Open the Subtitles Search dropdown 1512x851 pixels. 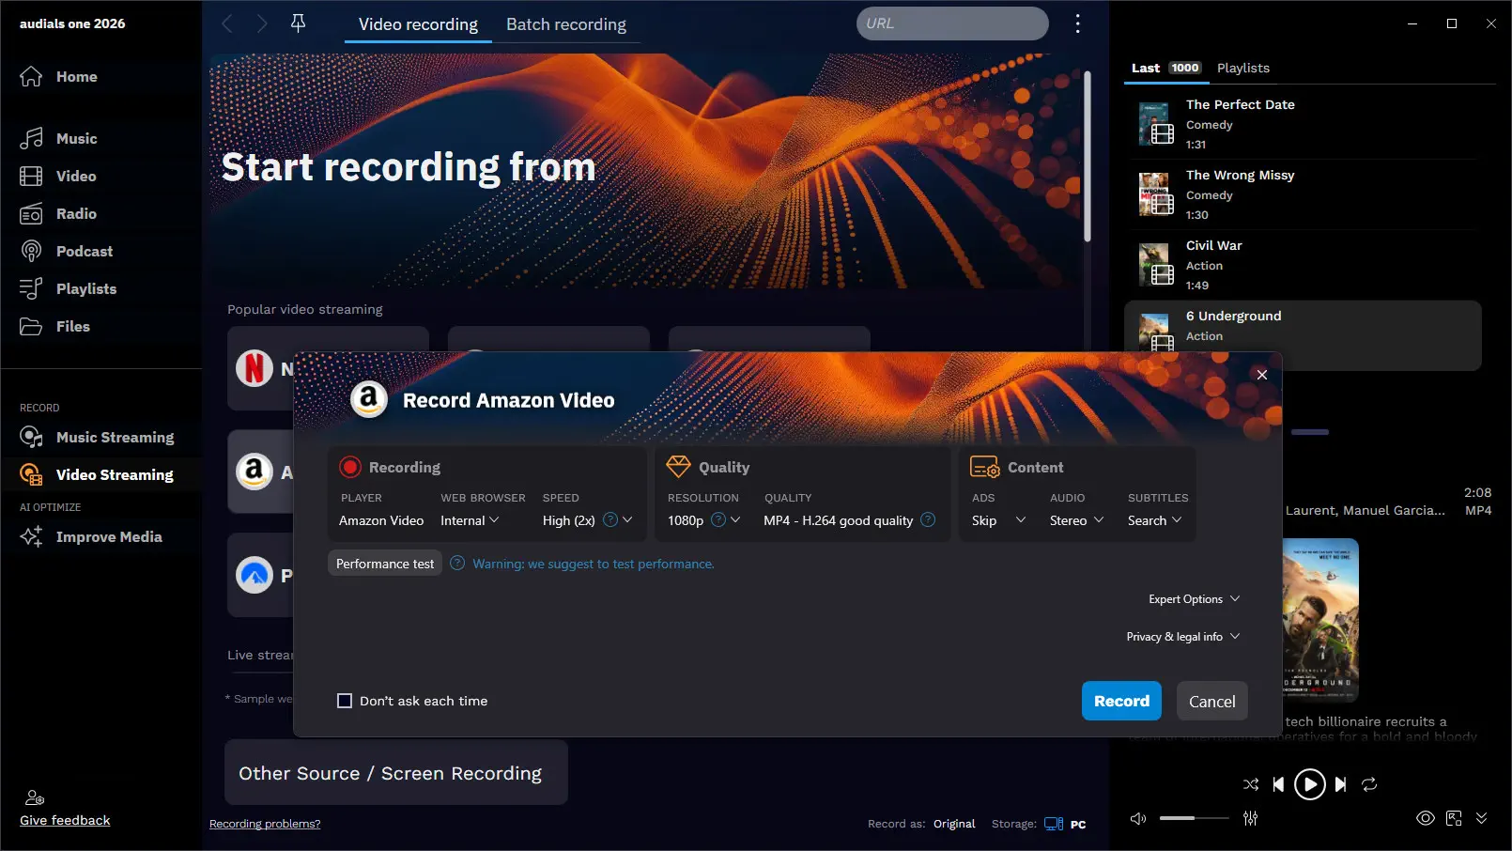tap(1154, 520)
